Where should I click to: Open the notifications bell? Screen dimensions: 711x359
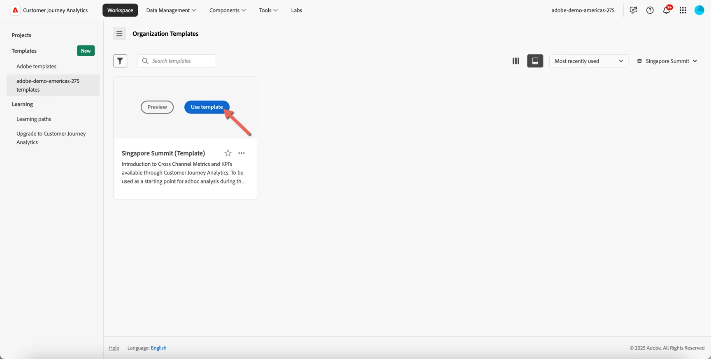point(667,10)
